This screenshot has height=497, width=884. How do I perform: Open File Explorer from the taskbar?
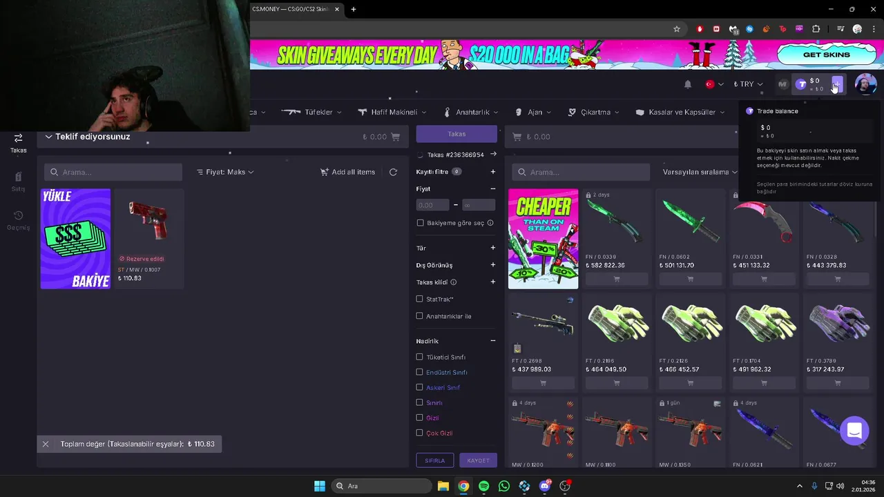click(443, 486)
